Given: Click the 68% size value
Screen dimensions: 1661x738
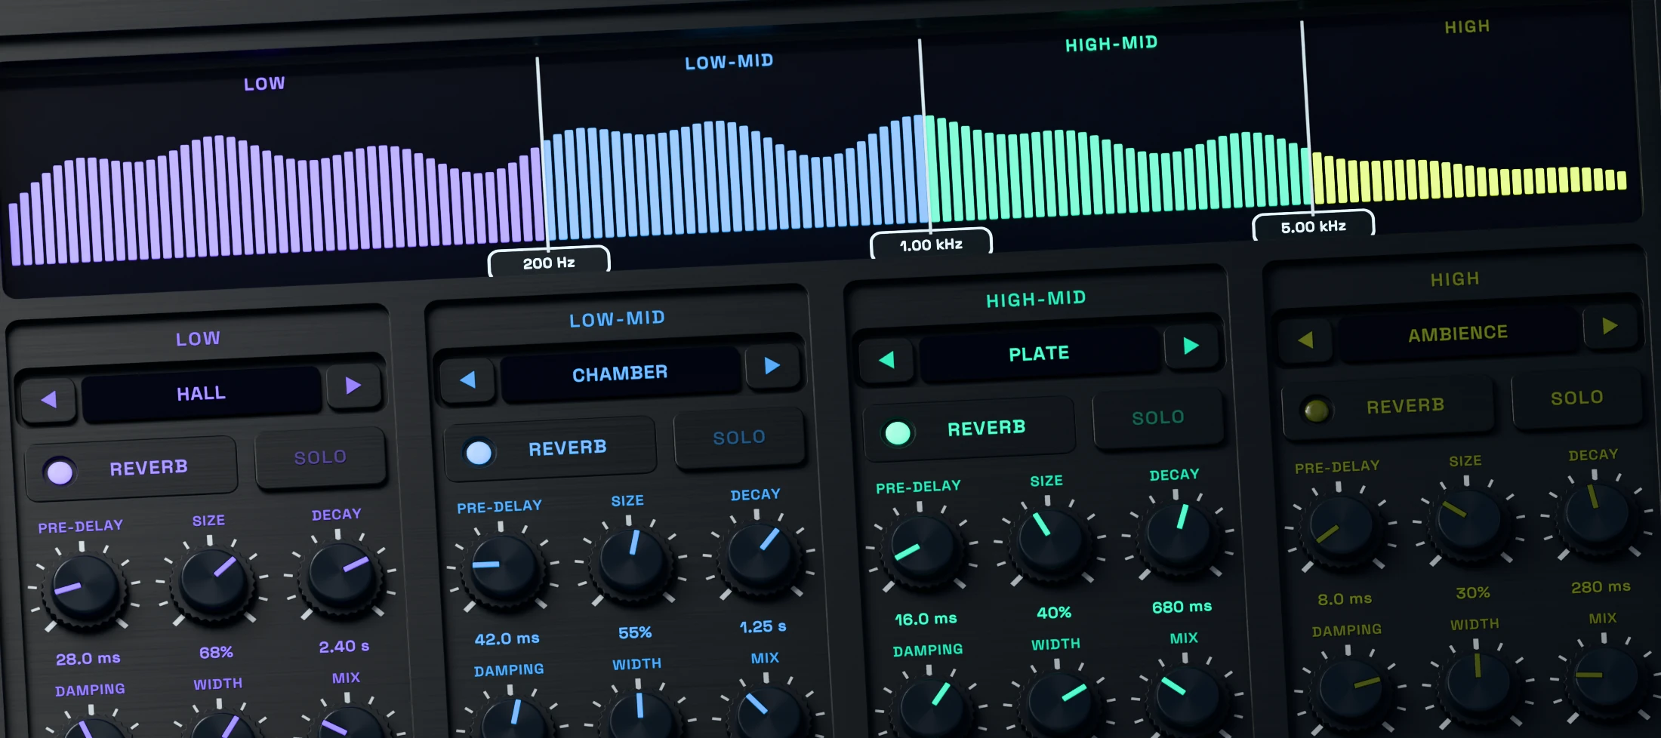Looking at the screenshot, I should [216, 652].
